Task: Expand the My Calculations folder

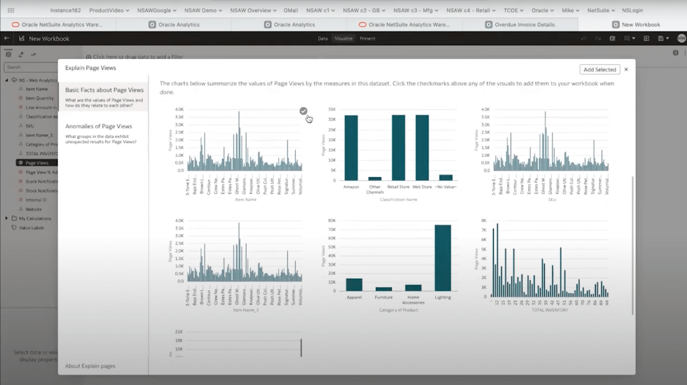Action: (7, 218)
